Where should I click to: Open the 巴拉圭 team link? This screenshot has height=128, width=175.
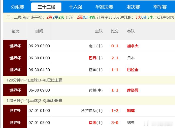coord(133,70)
